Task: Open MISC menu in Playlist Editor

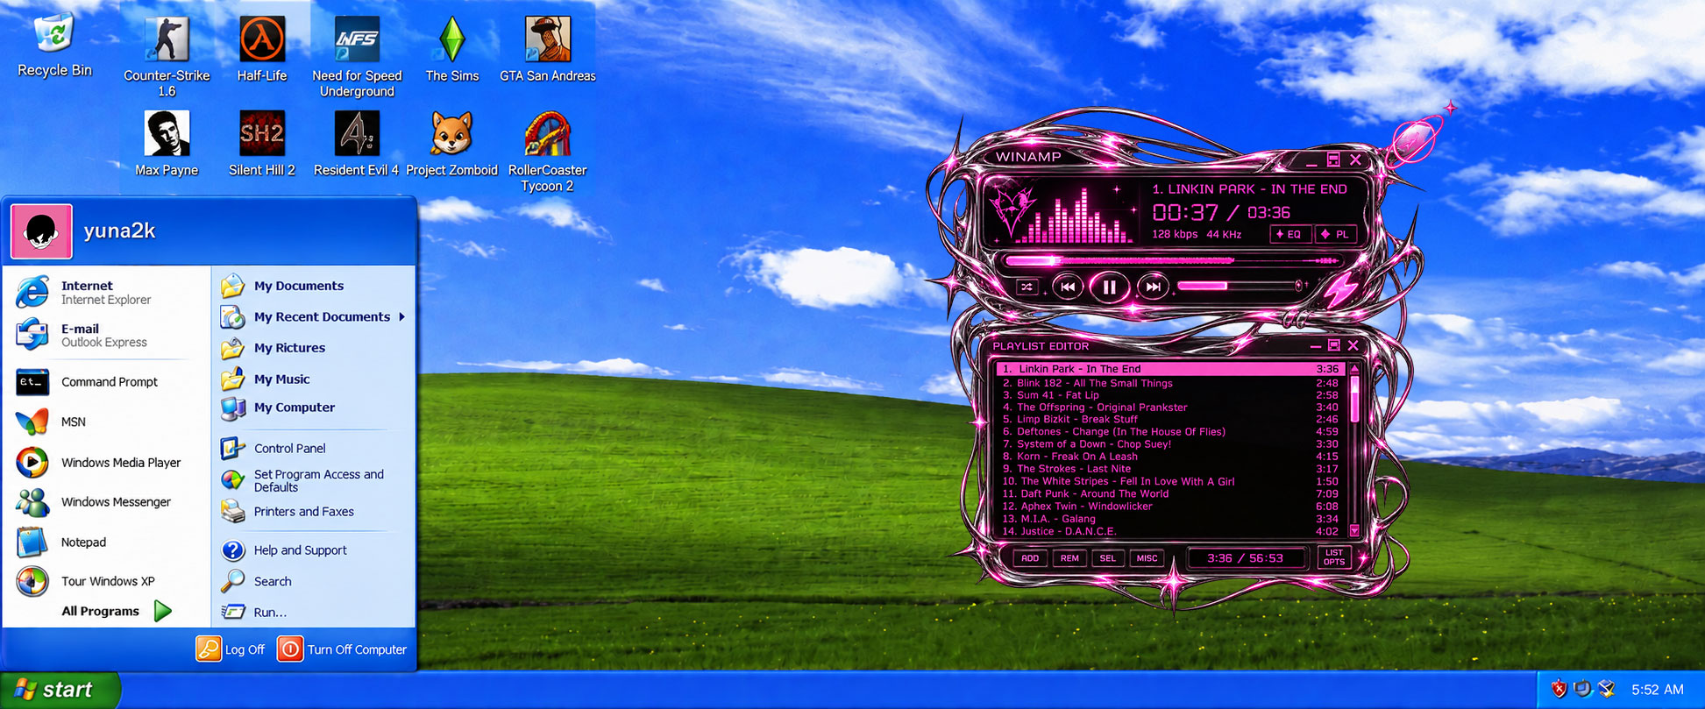Action: coord(1147,558)
